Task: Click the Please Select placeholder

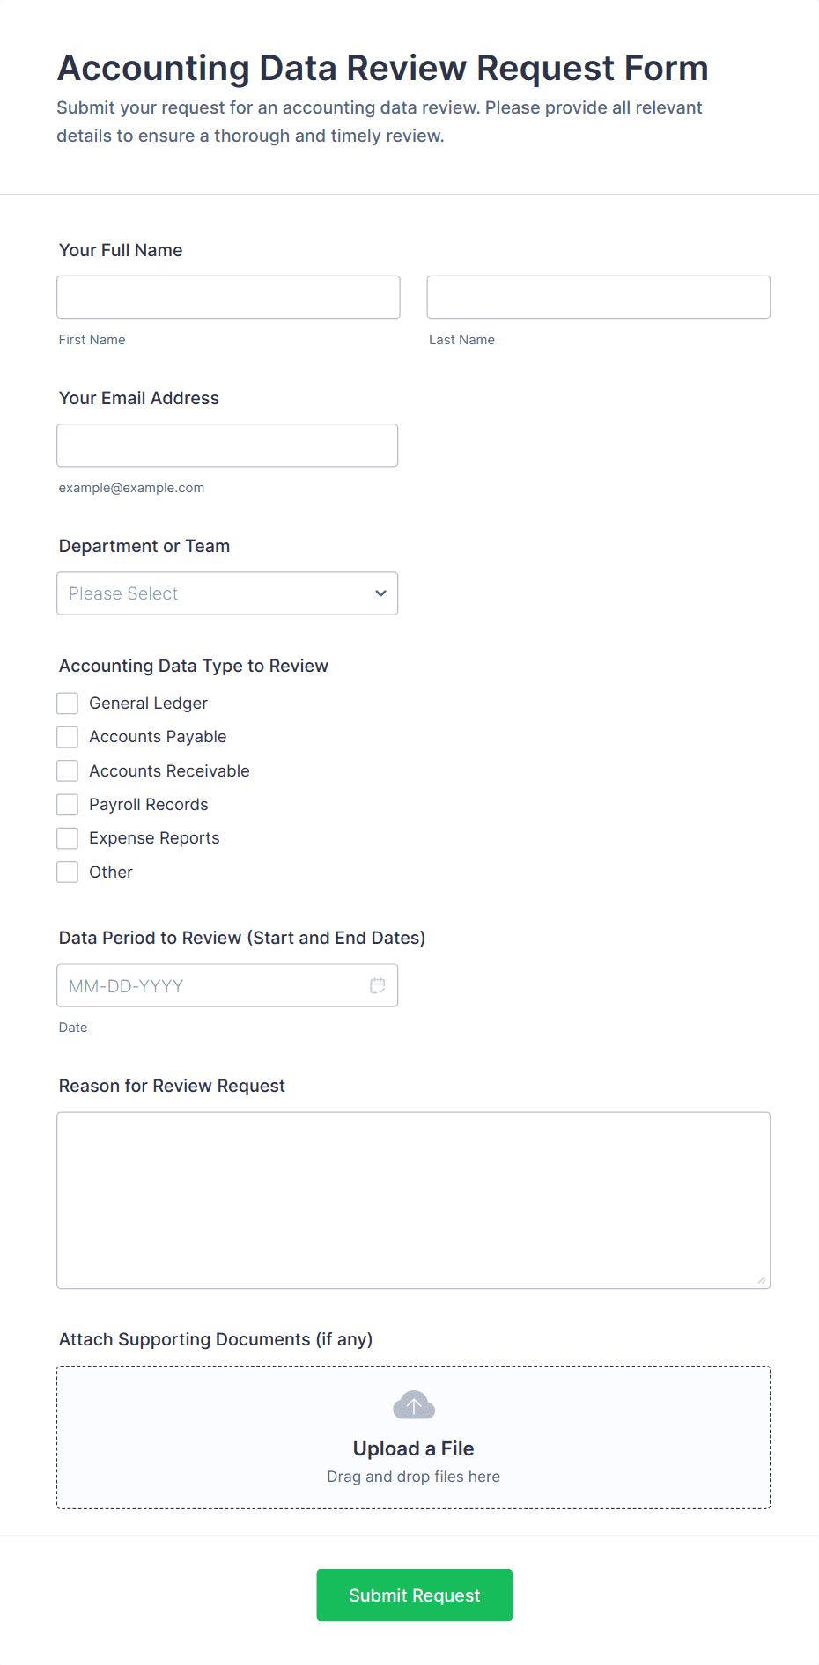Action: (123, 593)
